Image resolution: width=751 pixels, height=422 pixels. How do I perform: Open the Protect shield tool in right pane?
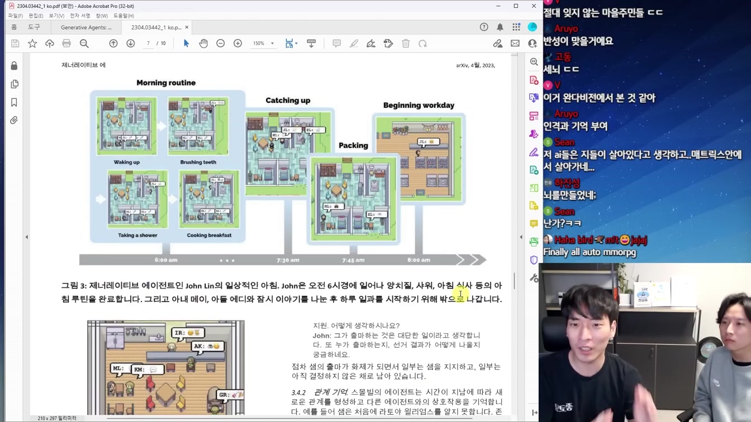point(534,260)
